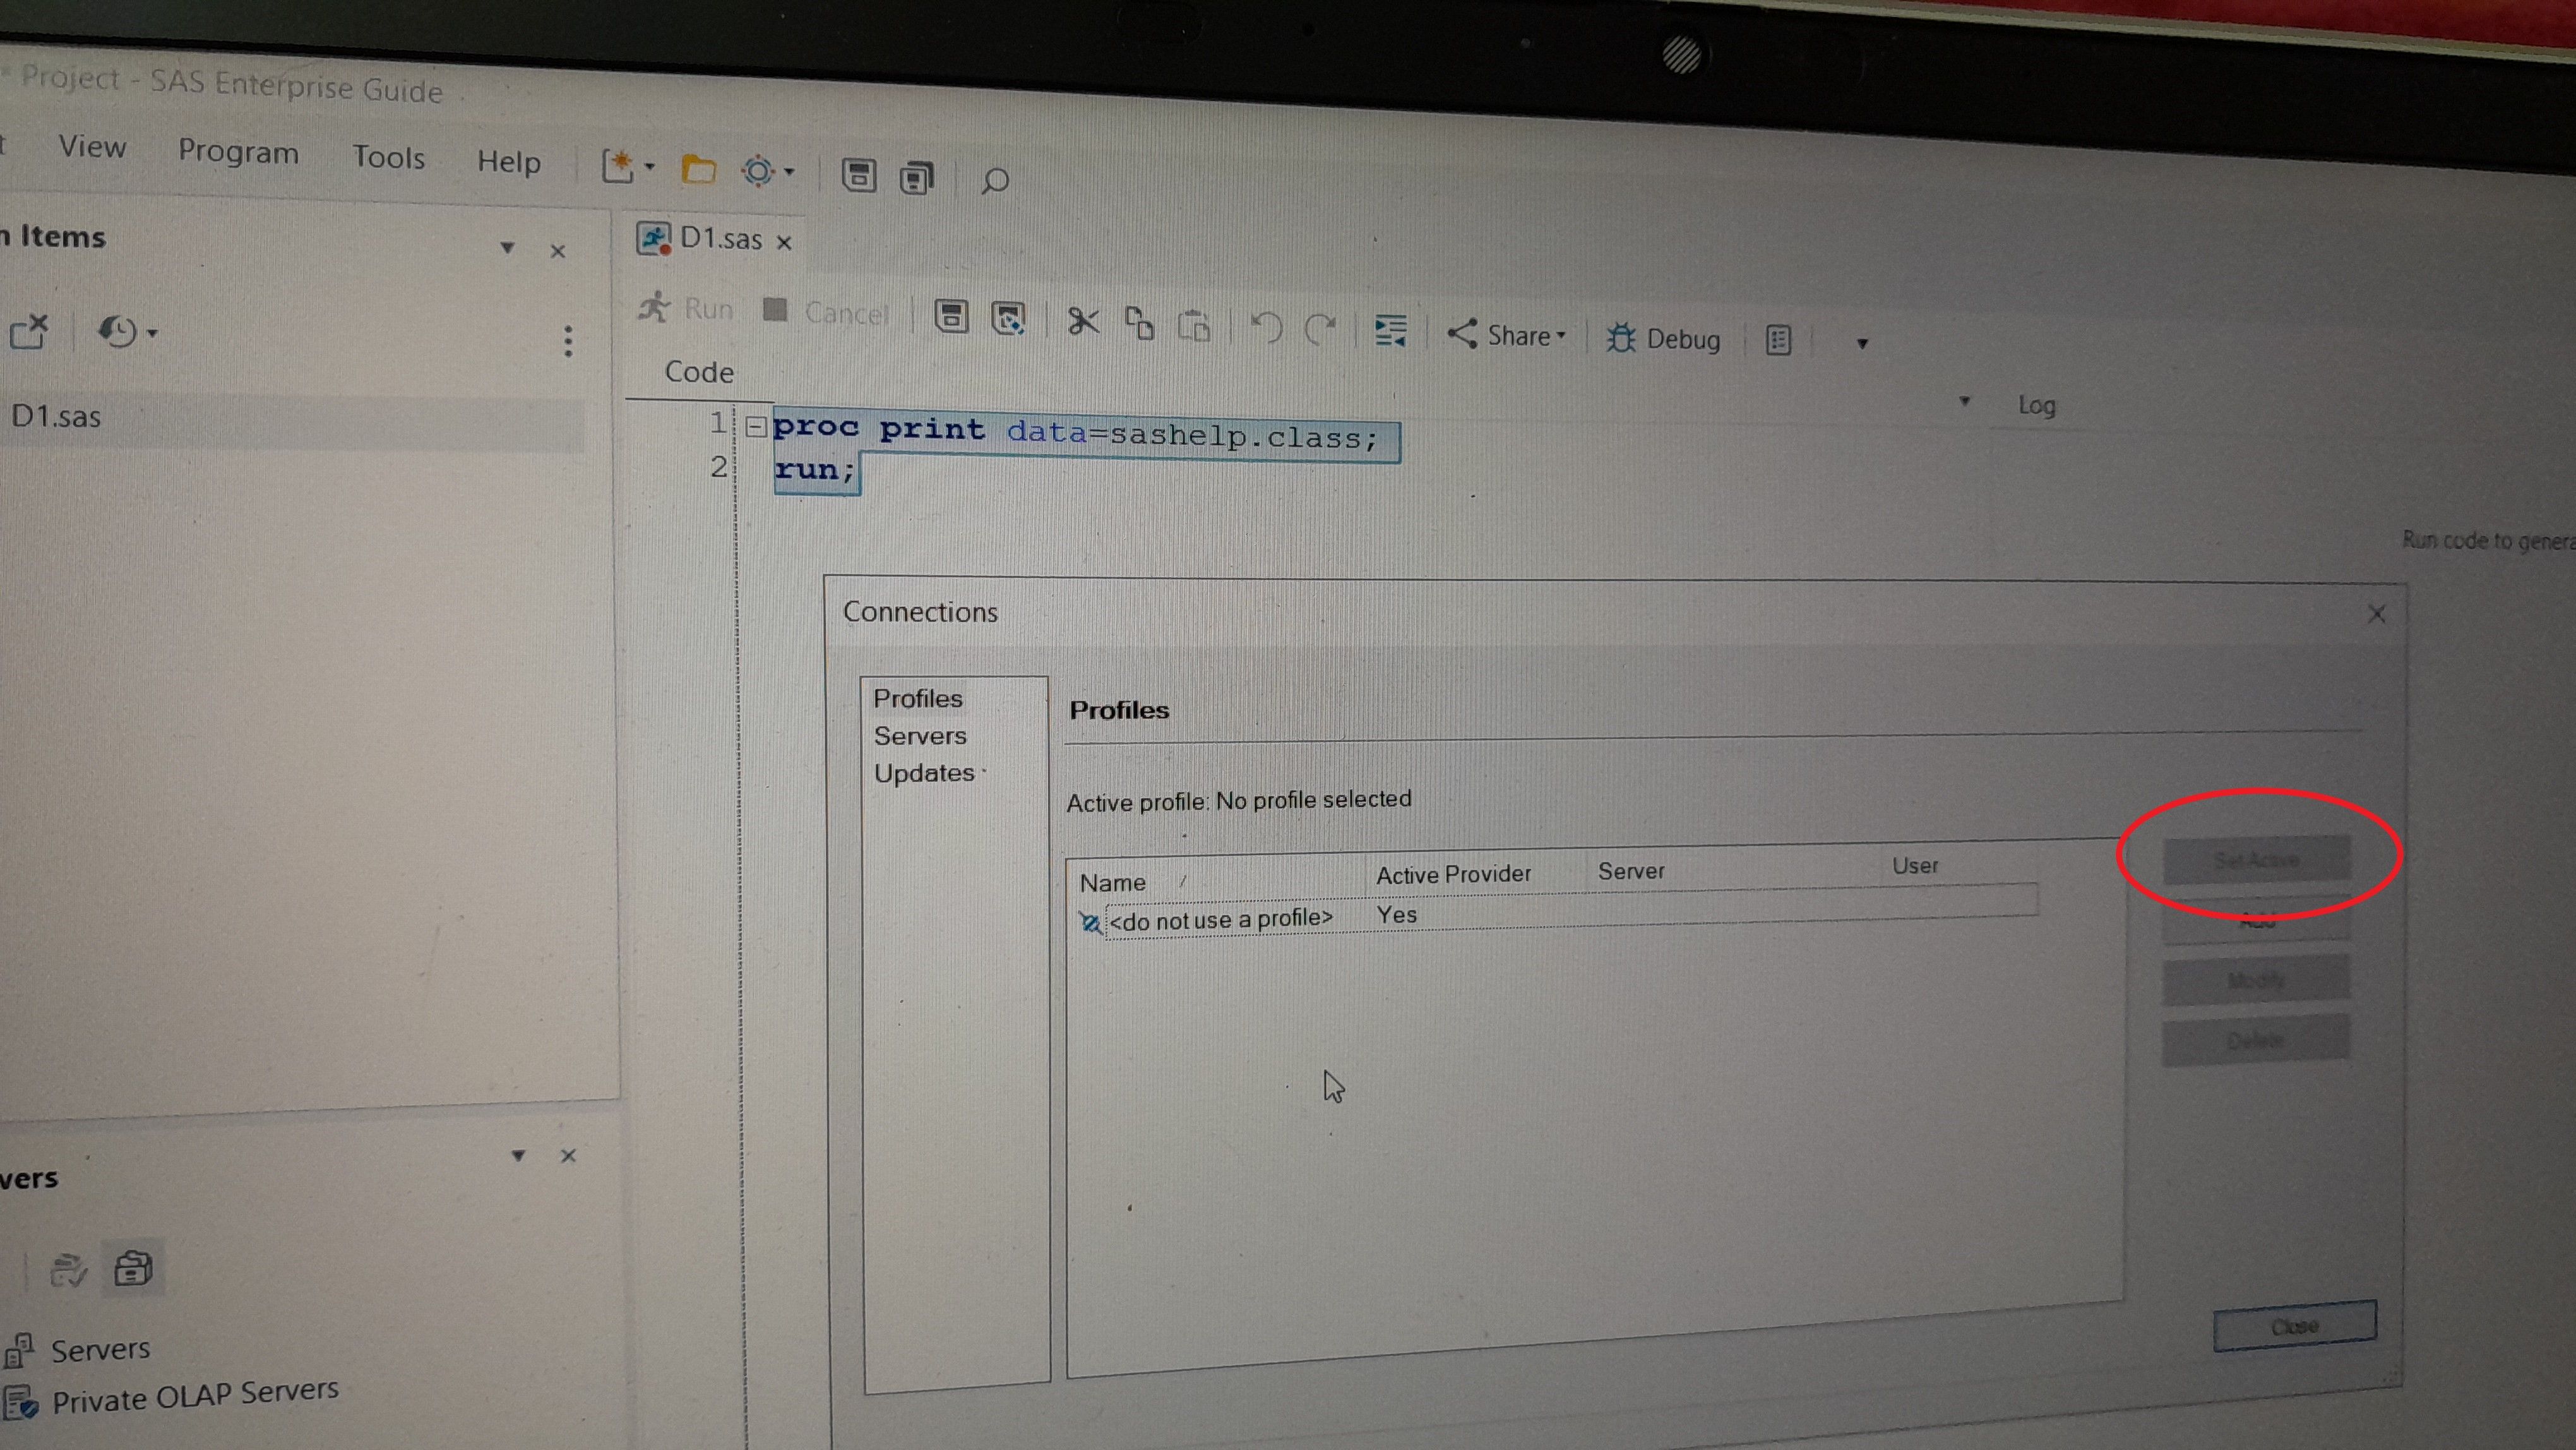This screenshot has width=2576, height=1450.
Task: Click the Format code indentation icon
Action: pyautogui.click(x=1390, y=330)
